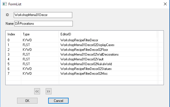Select the WorkshopRecipeFilterDecor02Floor row

tap(85, 50)
